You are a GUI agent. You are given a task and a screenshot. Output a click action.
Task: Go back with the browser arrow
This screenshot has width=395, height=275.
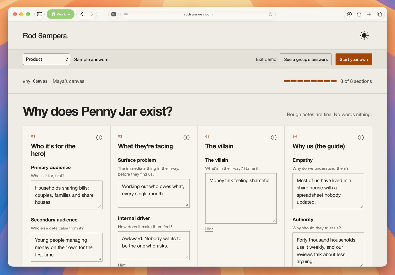tap(82, 14)
